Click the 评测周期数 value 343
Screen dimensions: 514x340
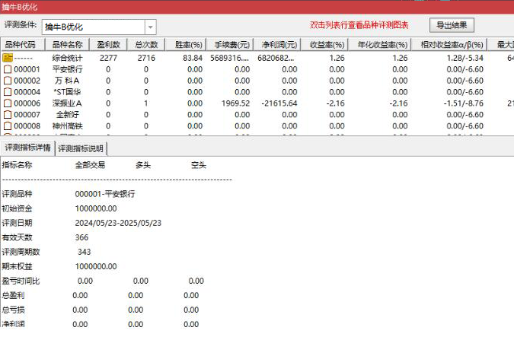[85, 252]
